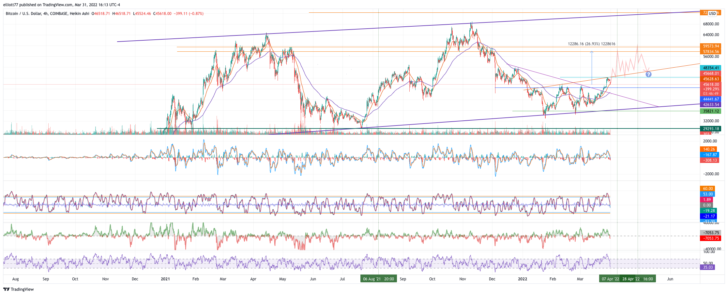This screenshot has height=295, width=728.
Task: Click the elliott77 published header text
Action: 62,5
